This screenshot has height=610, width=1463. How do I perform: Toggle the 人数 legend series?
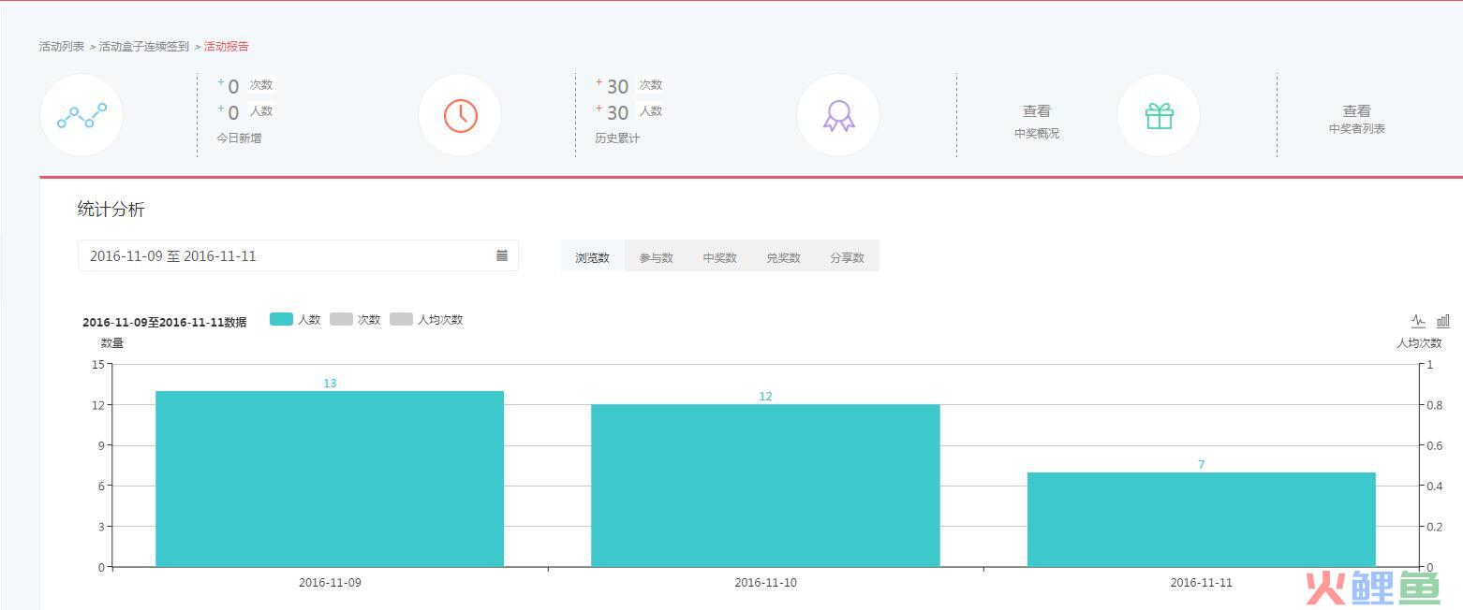click(x=295, y=319)
